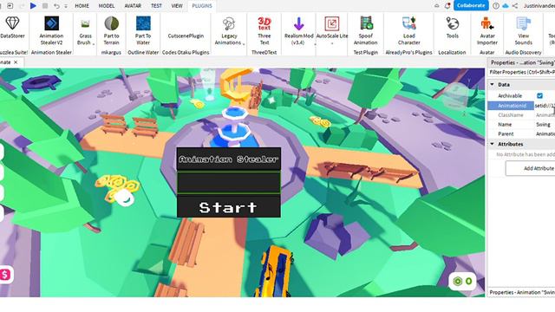Select the ClassName property row
The image size is (555, 312).
pos(521,115)
